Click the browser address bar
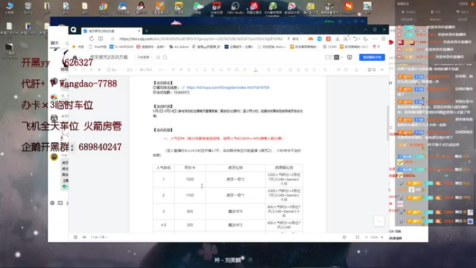Image resolution: width=476 pixels, height=268 pixels. [x=201, y=39]
